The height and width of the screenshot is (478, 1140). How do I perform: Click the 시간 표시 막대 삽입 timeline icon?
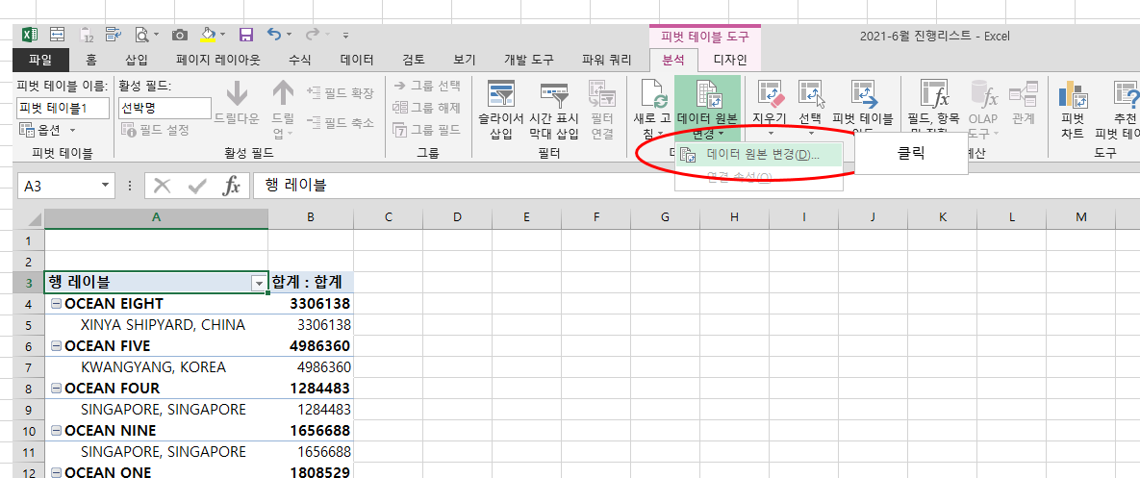[554, 94]
